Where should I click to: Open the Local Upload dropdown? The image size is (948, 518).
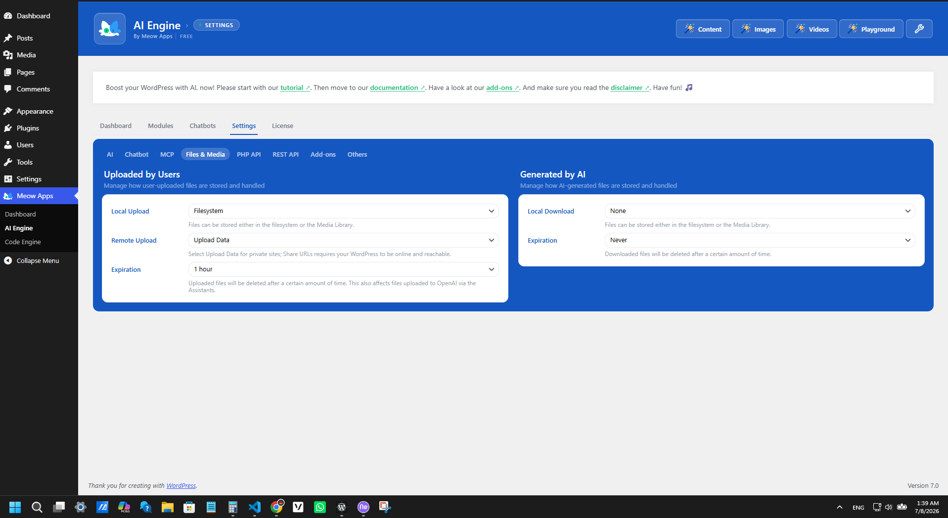tap(344, 211)
